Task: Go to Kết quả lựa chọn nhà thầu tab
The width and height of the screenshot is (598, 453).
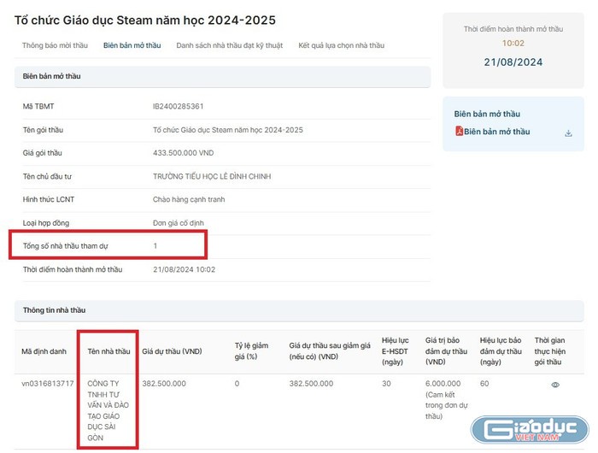Action: [342, 45]
